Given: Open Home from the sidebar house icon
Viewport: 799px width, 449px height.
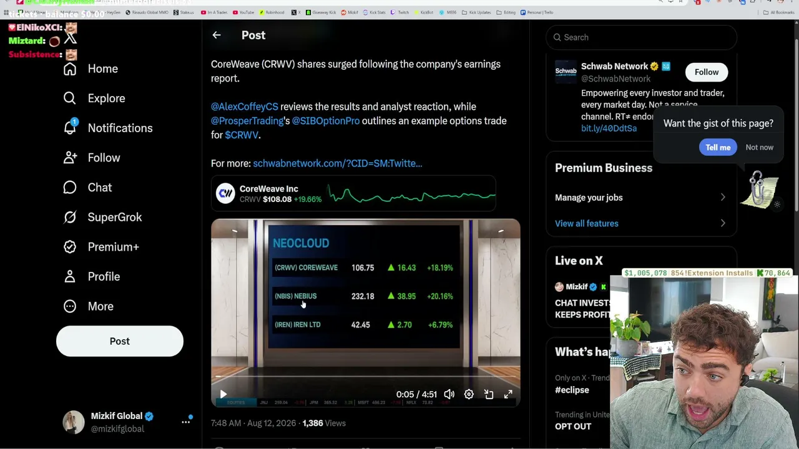Looking at the screenshot, I should point(70,69).
